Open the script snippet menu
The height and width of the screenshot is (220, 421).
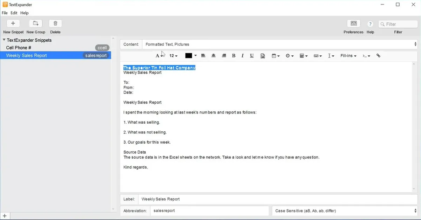[366, 56]
